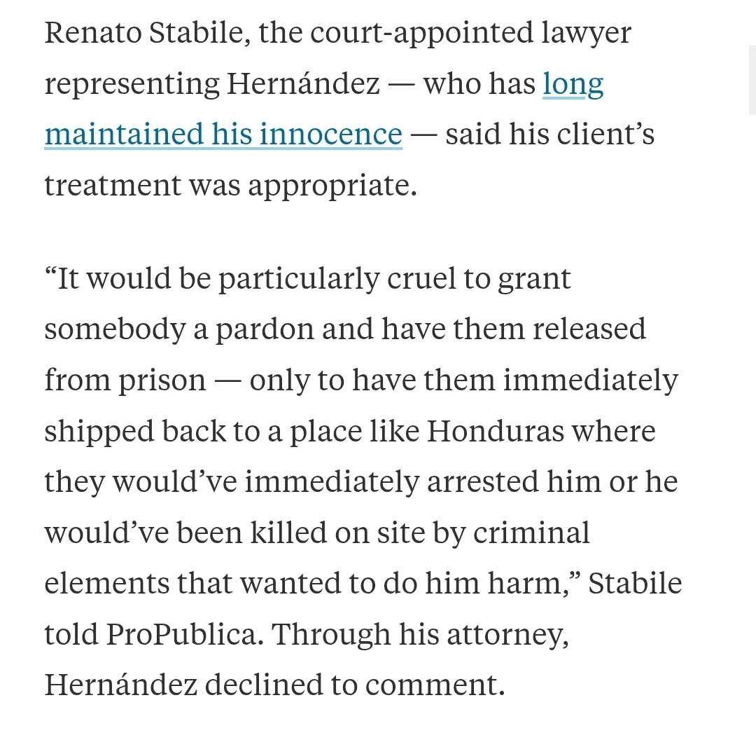This screenshot has width=756, height=754.
Task: Click the phrase 'from prison'
Action: (x=125, y=381)
